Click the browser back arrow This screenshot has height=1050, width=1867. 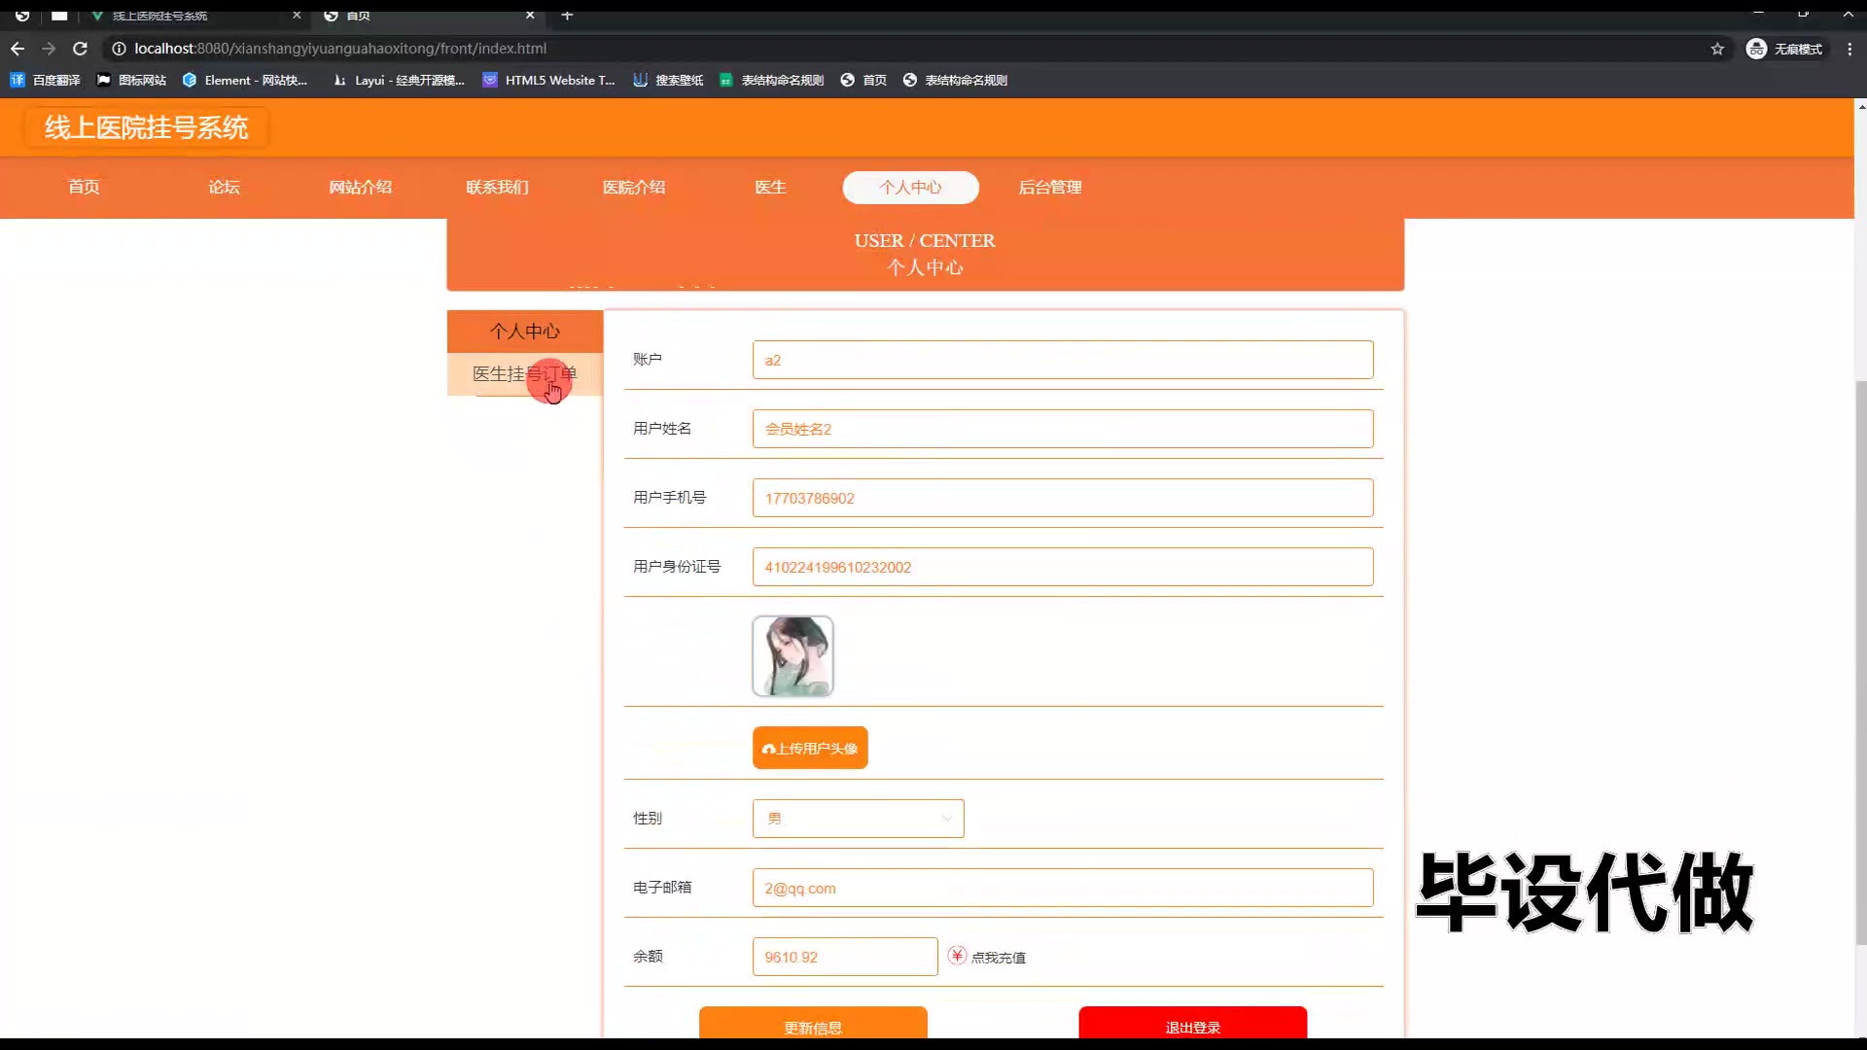point(18,49)
